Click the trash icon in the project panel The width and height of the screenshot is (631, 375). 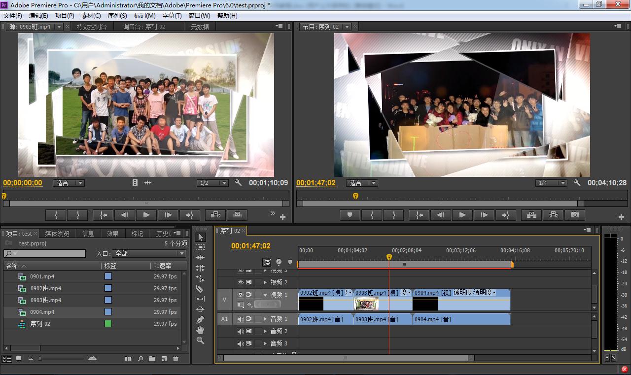[175, 359]
